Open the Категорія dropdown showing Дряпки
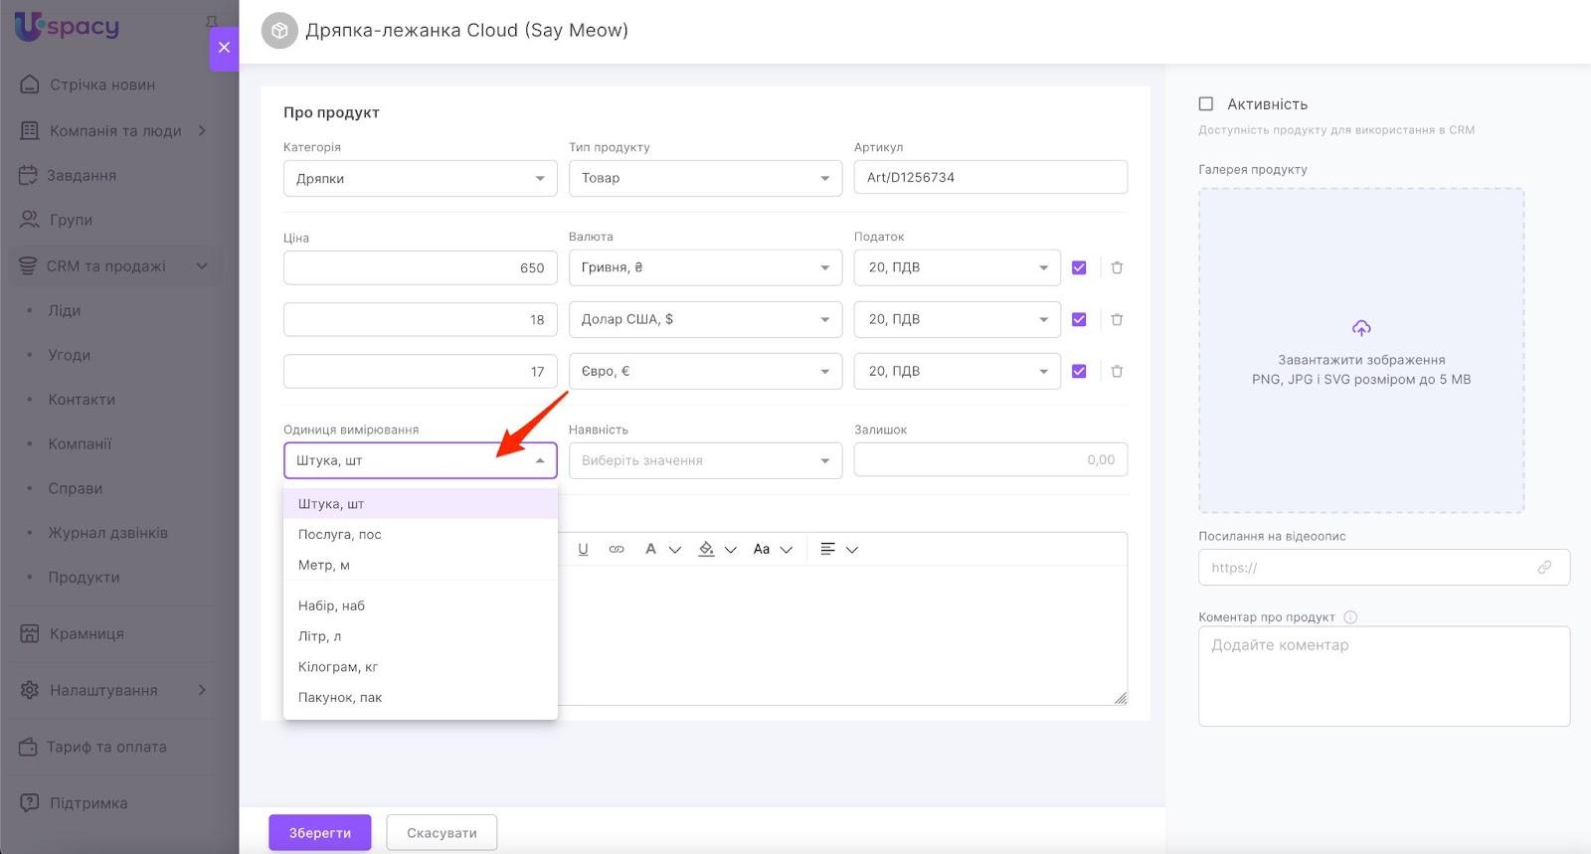Screen dimensions: 1591x854 420,178
